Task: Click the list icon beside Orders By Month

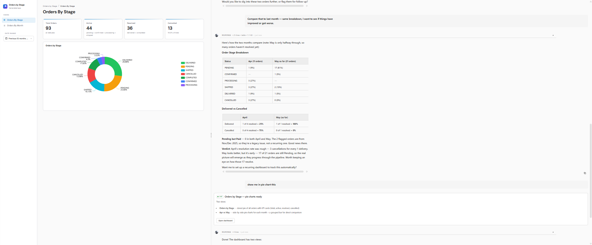Action: pyautogui.click(x=4, y=26)
